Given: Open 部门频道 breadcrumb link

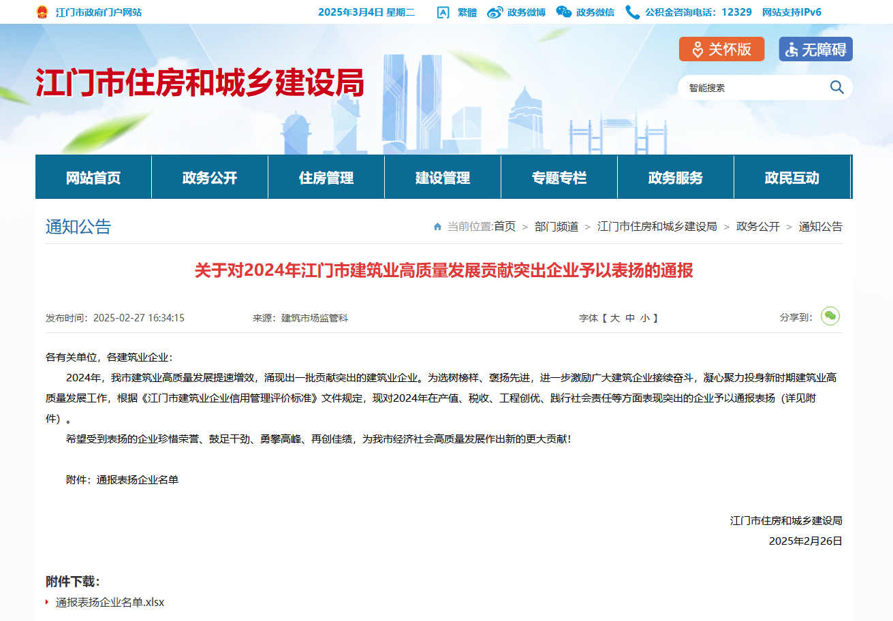Looking at the screenshot, I should [557, 227].
